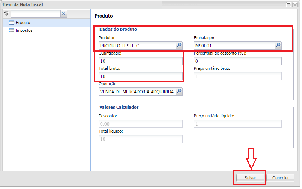Maximize the Item da Nota Fiscal dialog
Screen dimensions: 302x189
[x=288, y=4]
